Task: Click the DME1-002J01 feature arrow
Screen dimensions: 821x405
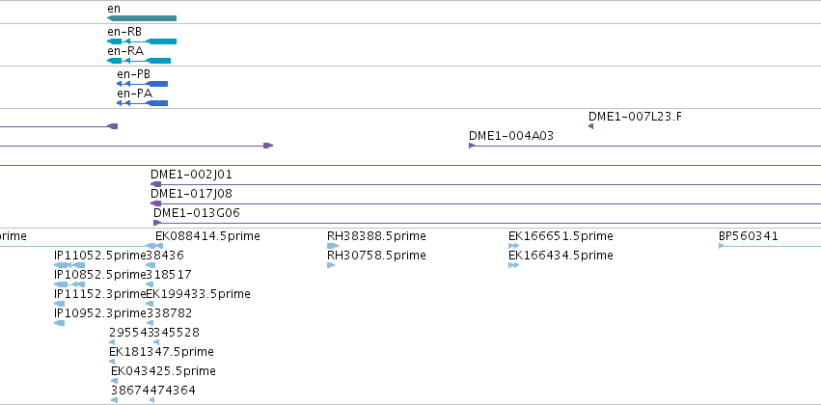Action: (155, 184)
